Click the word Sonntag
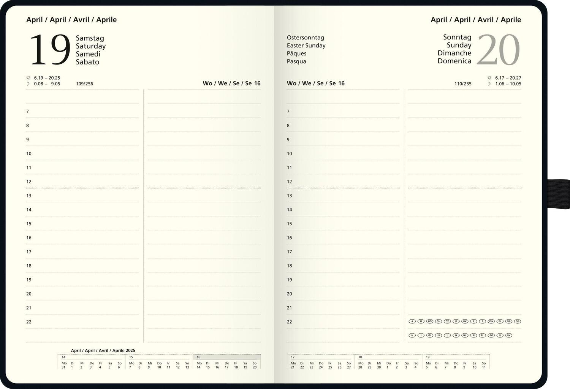The height and width of the screenshot is (389, 570). [457, 37]
